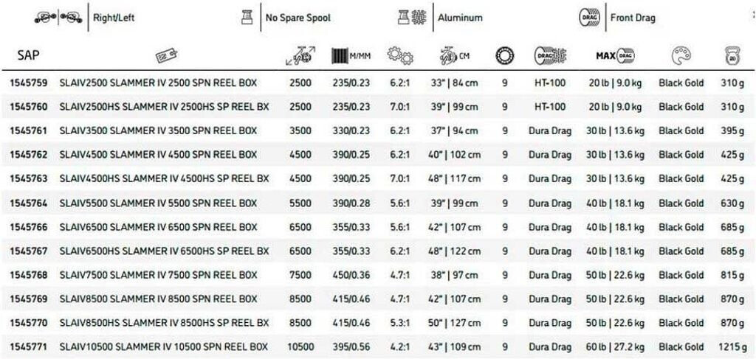Select SAP number 1545759
Viewport: 756px width, 359px height.
click(29, 83)
